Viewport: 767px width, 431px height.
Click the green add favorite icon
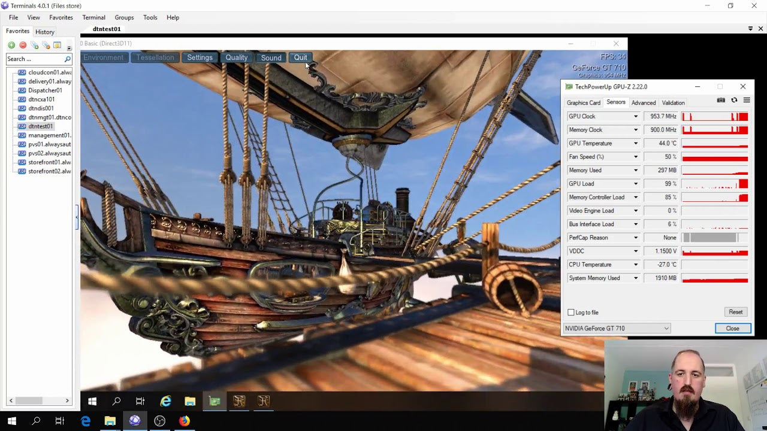(11, 45)
